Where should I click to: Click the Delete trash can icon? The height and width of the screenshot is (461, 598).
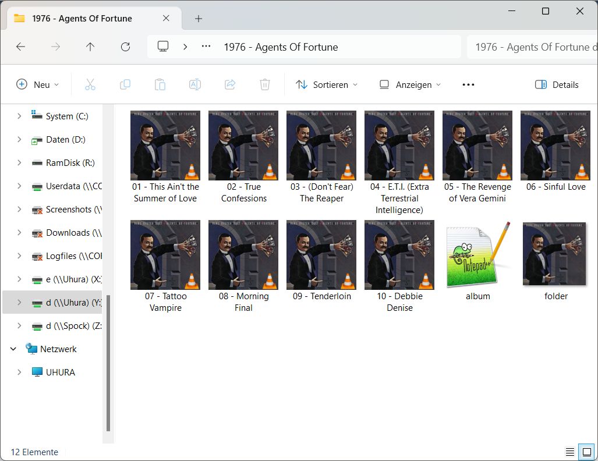[265, 84]
